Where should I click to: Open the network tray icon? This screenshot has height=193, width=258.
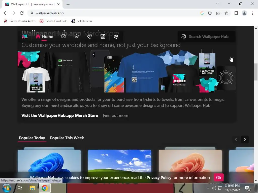click(220, 188)
